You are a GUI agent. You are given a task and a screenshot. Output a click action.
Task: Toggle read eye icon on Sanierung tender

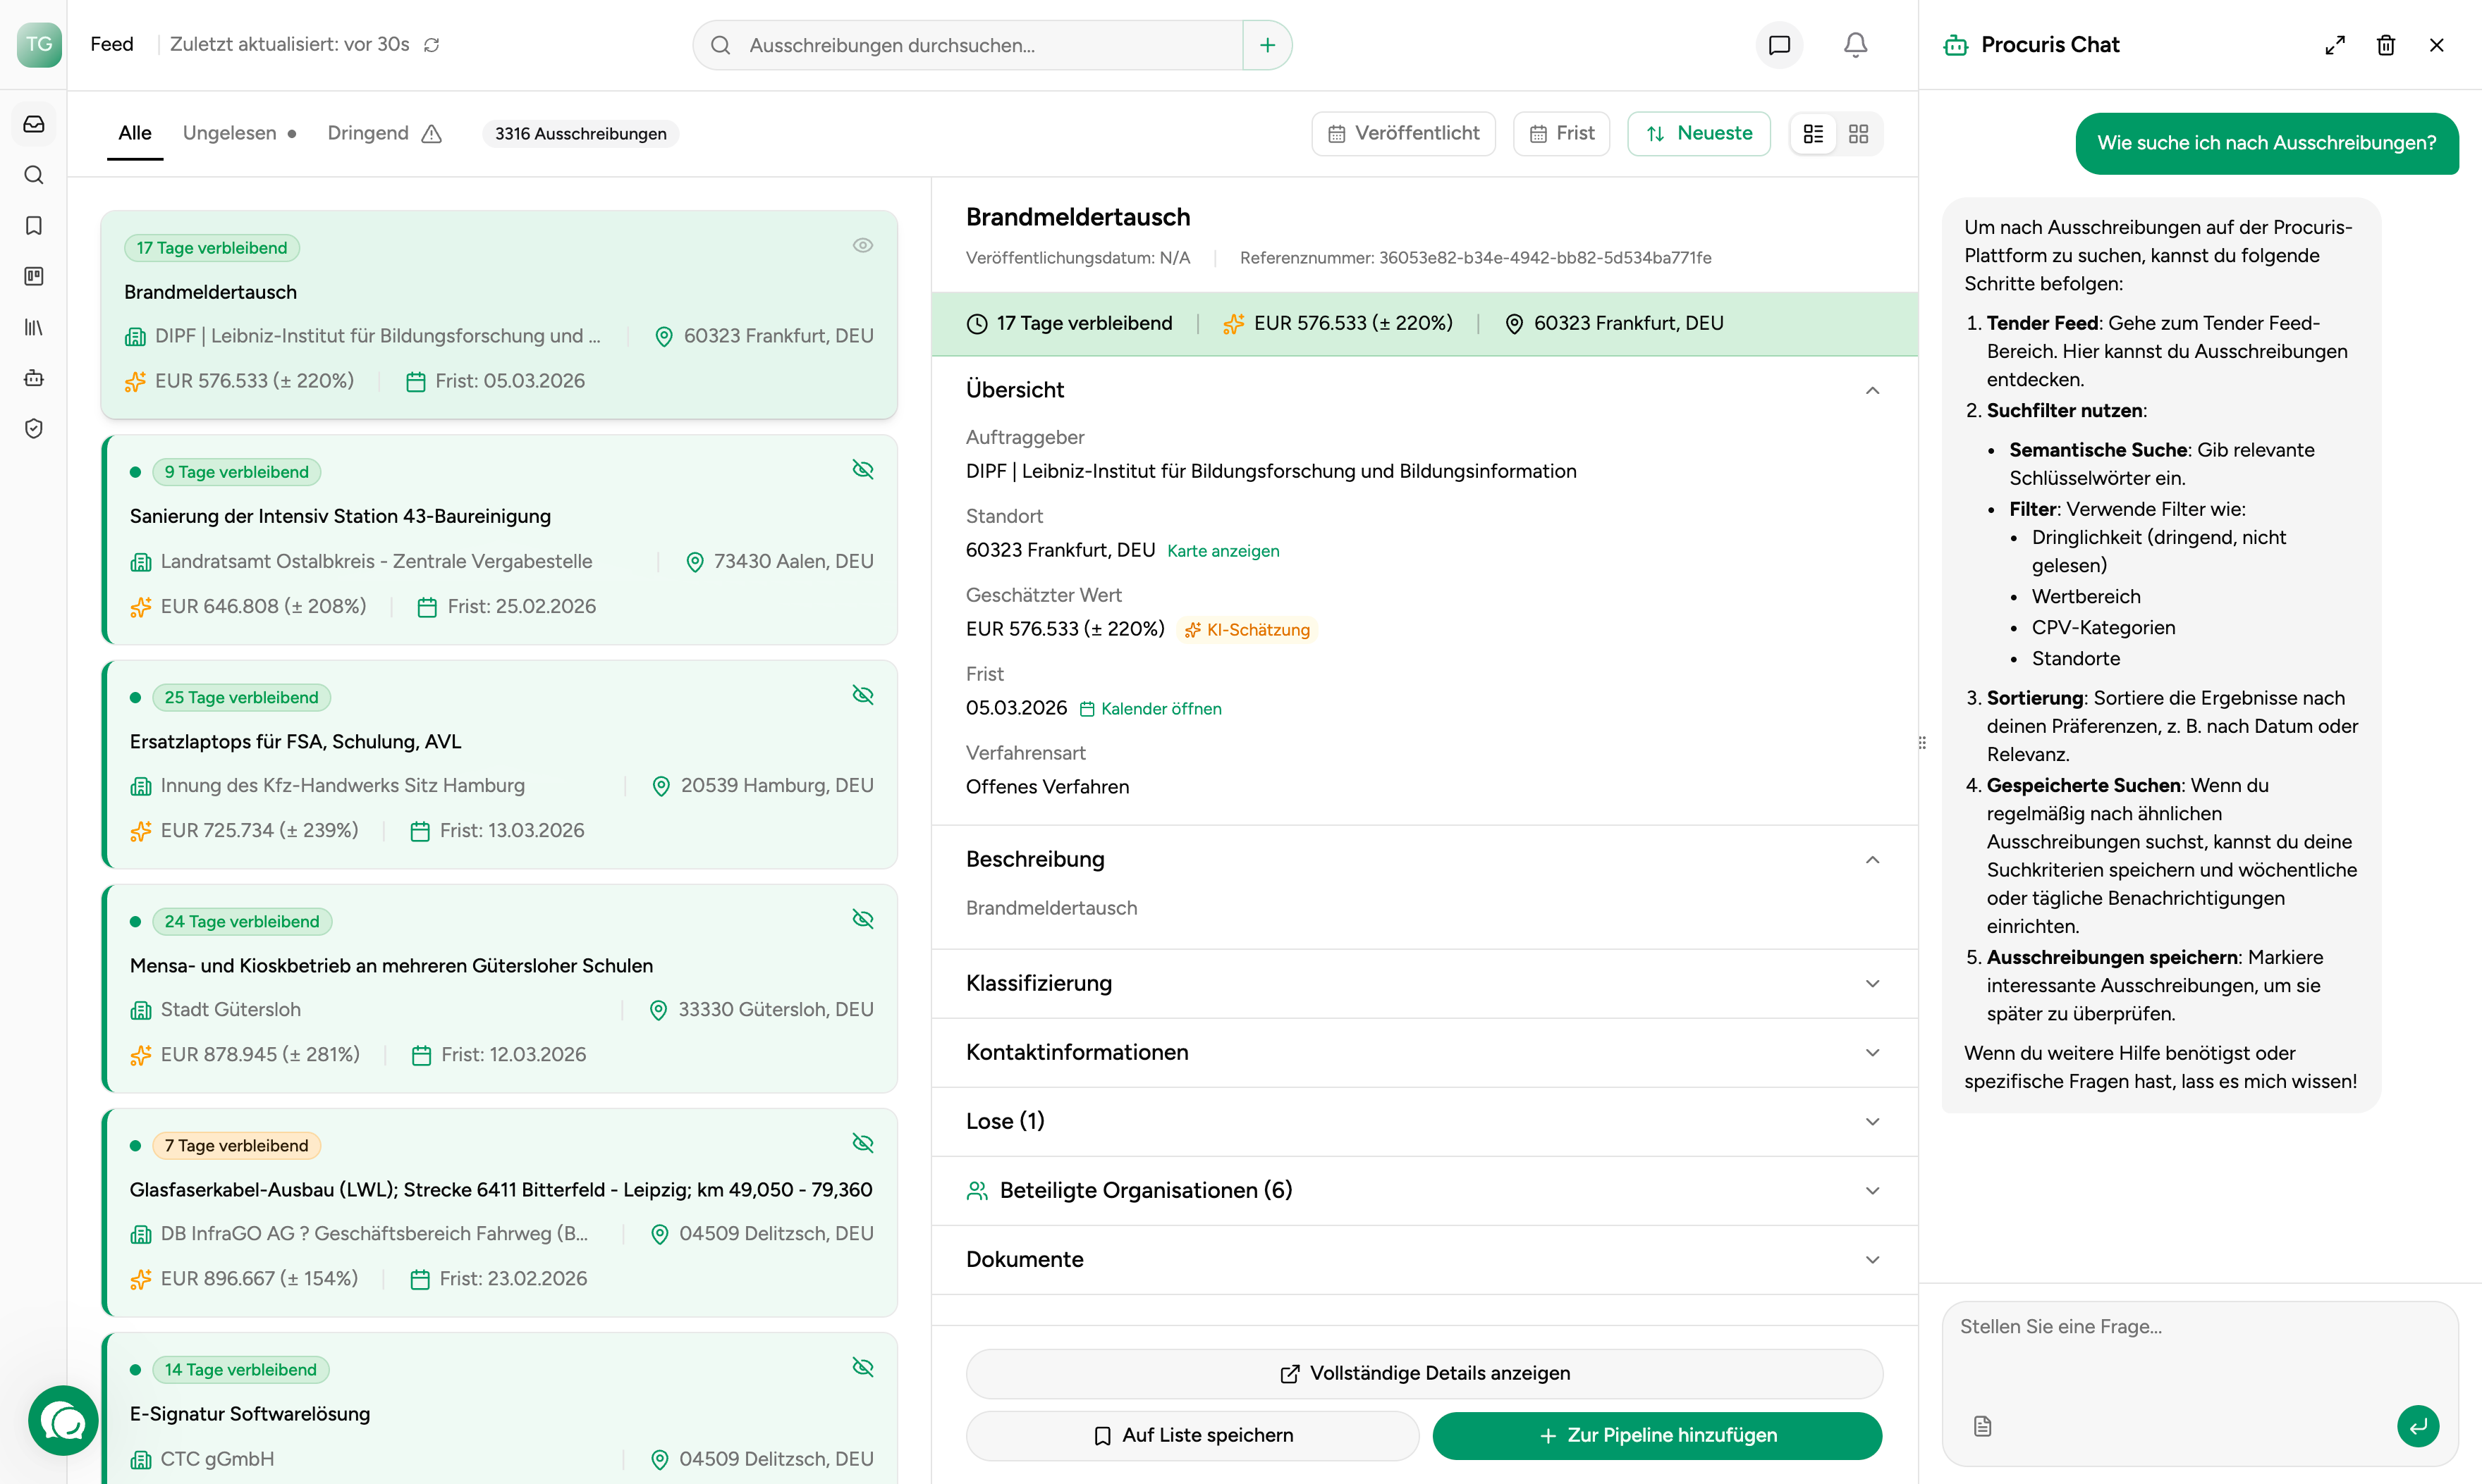pyautogui.click(x=862, y=469)
